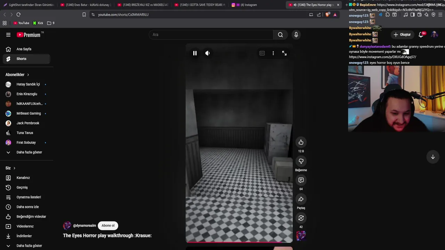This screenshot has width=445, height=250.
Task: Open Daha sonra izle list
Action: (x=27, y=207)
